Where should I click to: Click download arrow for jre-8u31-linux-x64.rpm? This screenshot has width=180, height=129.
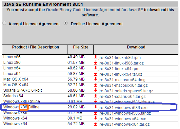pyautogui.click(x=95, y=68)
